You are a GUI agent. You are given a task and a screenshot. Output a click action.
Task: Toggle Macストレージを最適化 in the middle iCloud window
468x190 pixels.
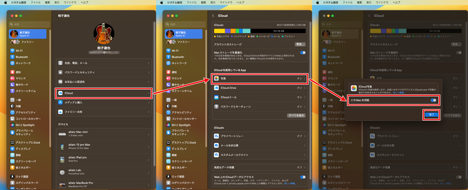pyautogui.click(x=303, y=52)
